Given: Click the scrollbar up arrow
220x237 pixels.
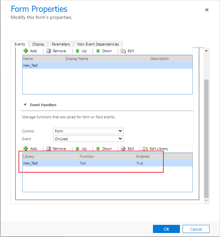Looking at the screenshot, I should coord(207,51).
